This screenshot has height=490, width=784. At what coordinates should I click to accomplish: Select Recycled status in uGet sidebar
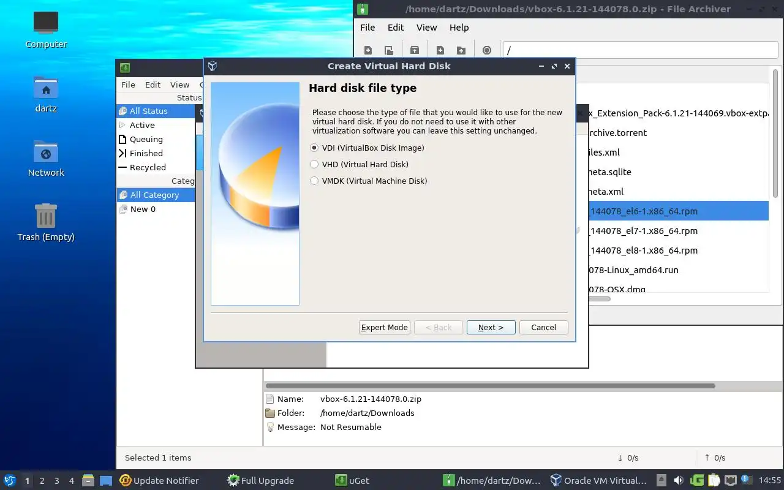pyautogui.click(x=156, y=167)
